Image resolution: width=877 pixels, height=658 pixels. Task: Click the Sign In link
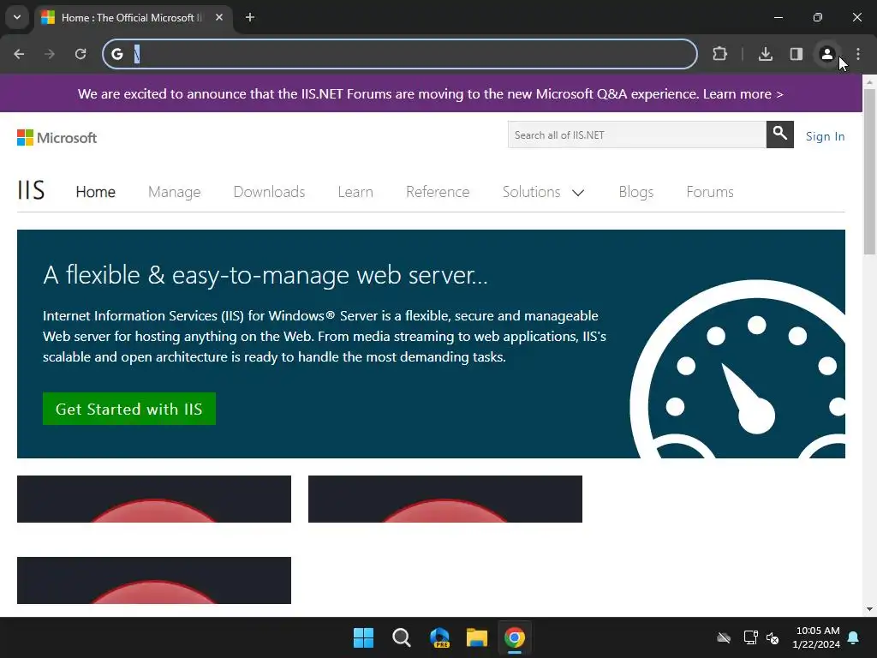[x=825, y=136]
